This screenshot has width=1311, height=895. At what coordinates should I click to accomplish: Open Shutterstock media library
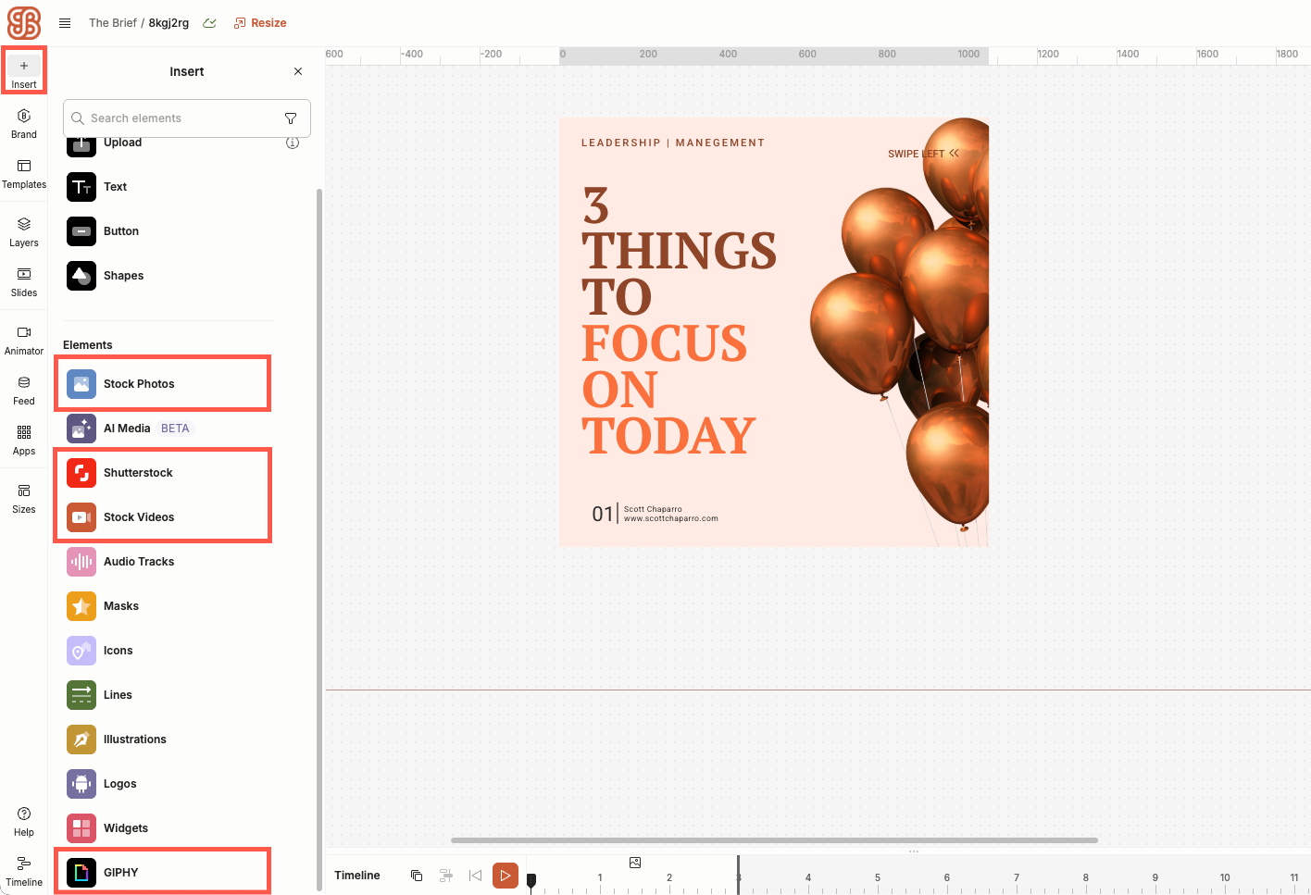click(138, 473)
